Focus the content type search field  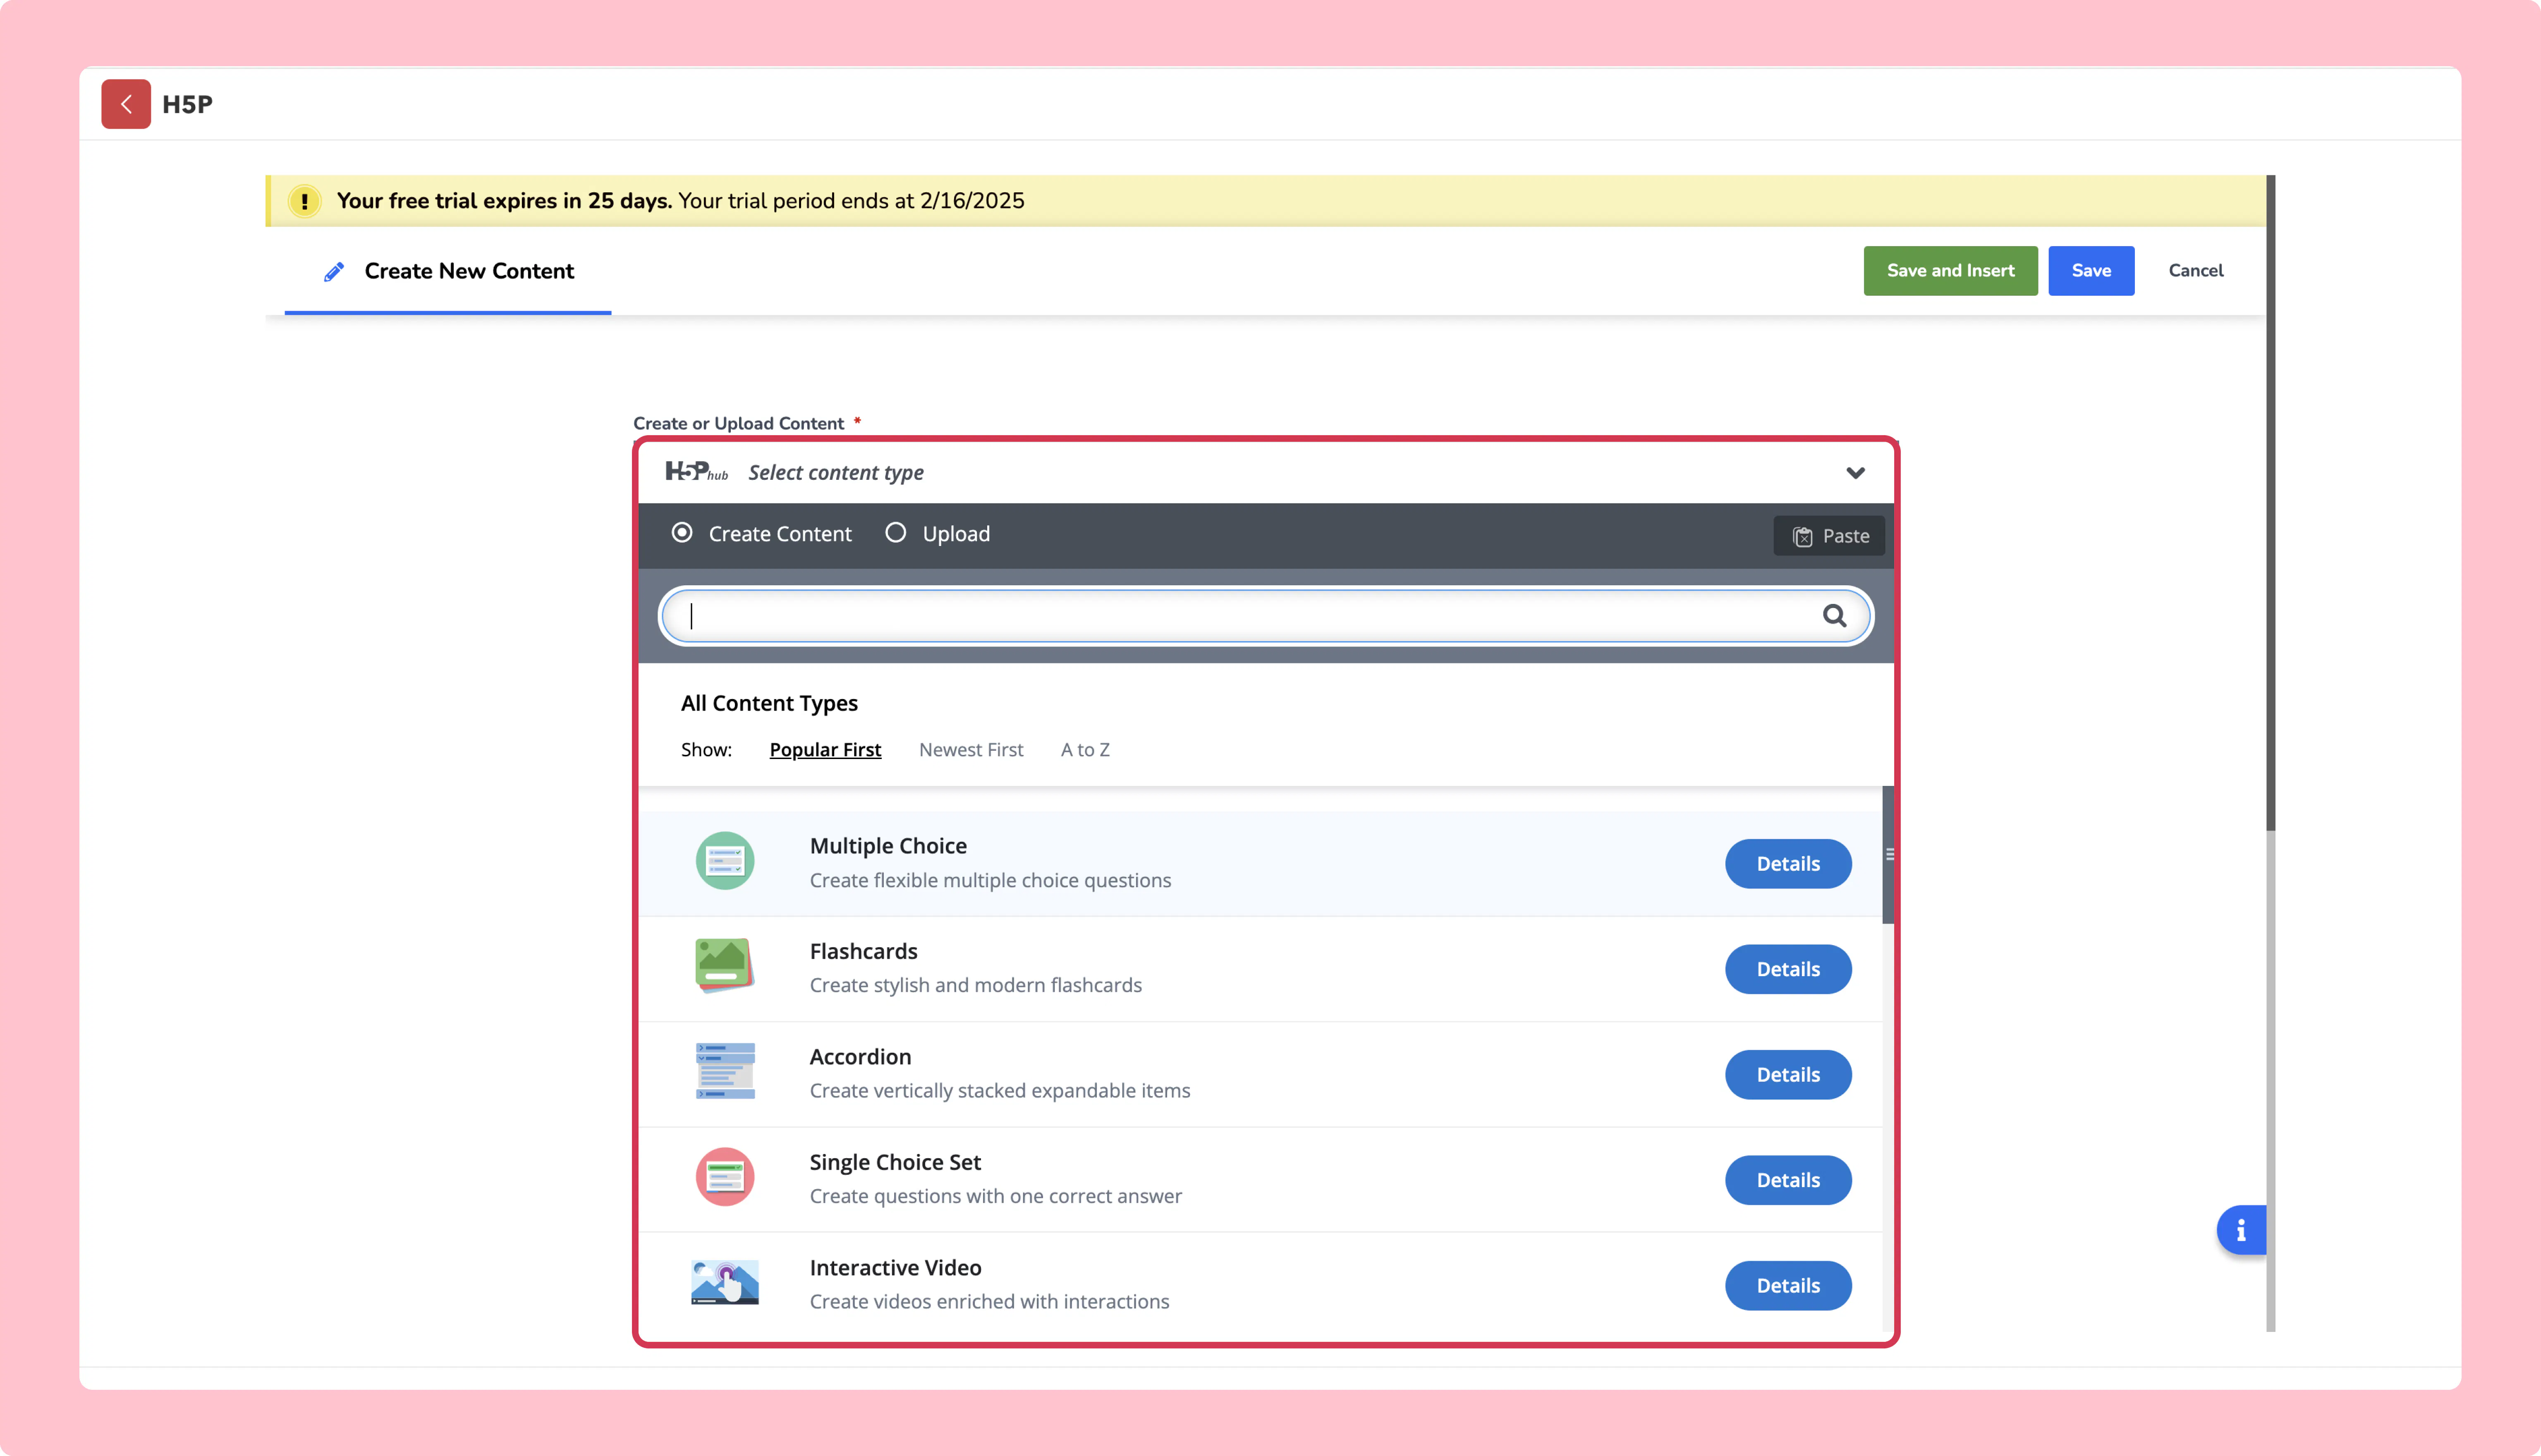pos(1266,616)
